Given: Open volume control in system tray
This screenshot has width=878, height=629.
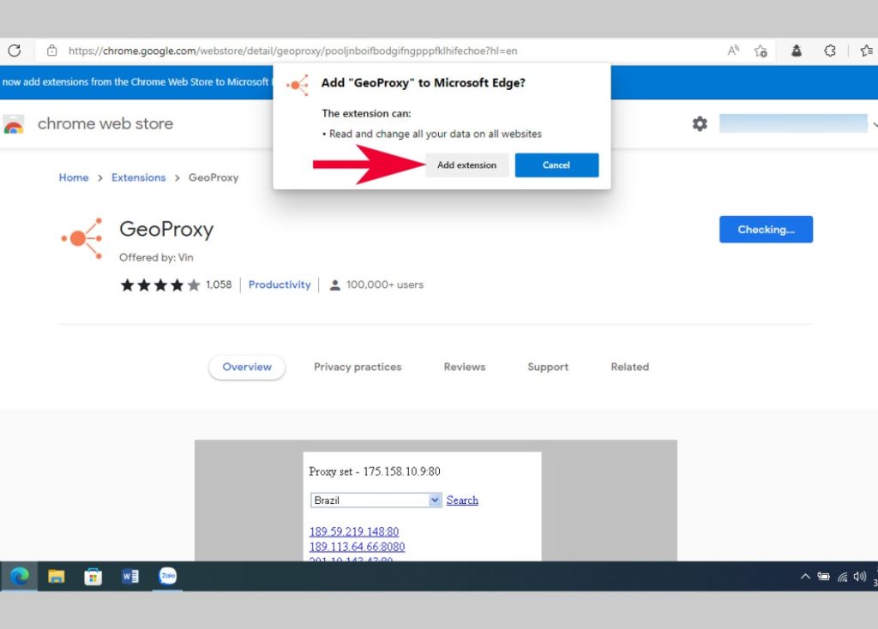Looking at the screenshot, I should point(860,577).
